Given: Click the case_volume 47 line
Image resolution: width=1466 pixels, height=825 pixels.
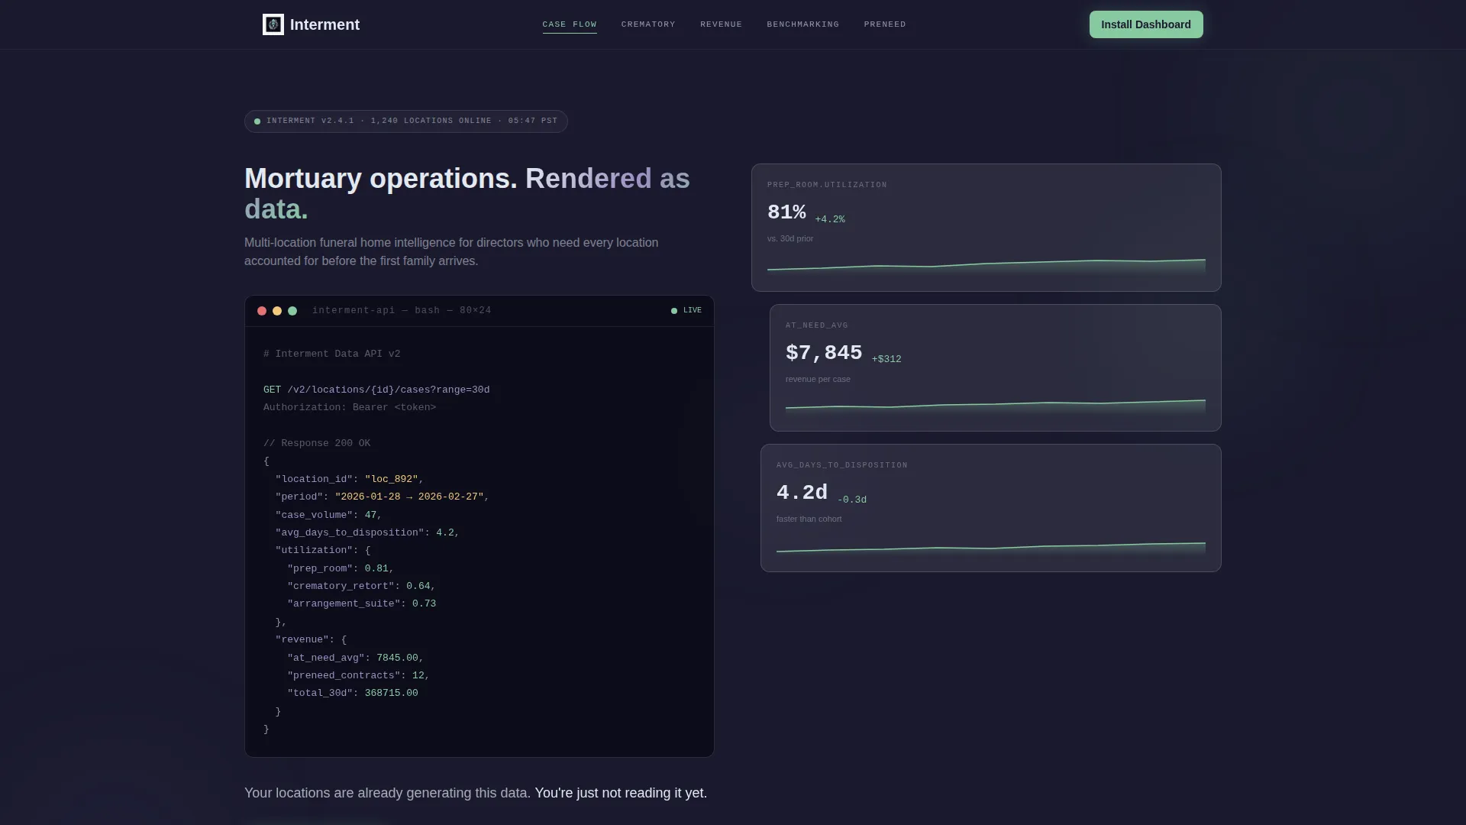Looking at the screenshot, I should (x=328, y=515).
